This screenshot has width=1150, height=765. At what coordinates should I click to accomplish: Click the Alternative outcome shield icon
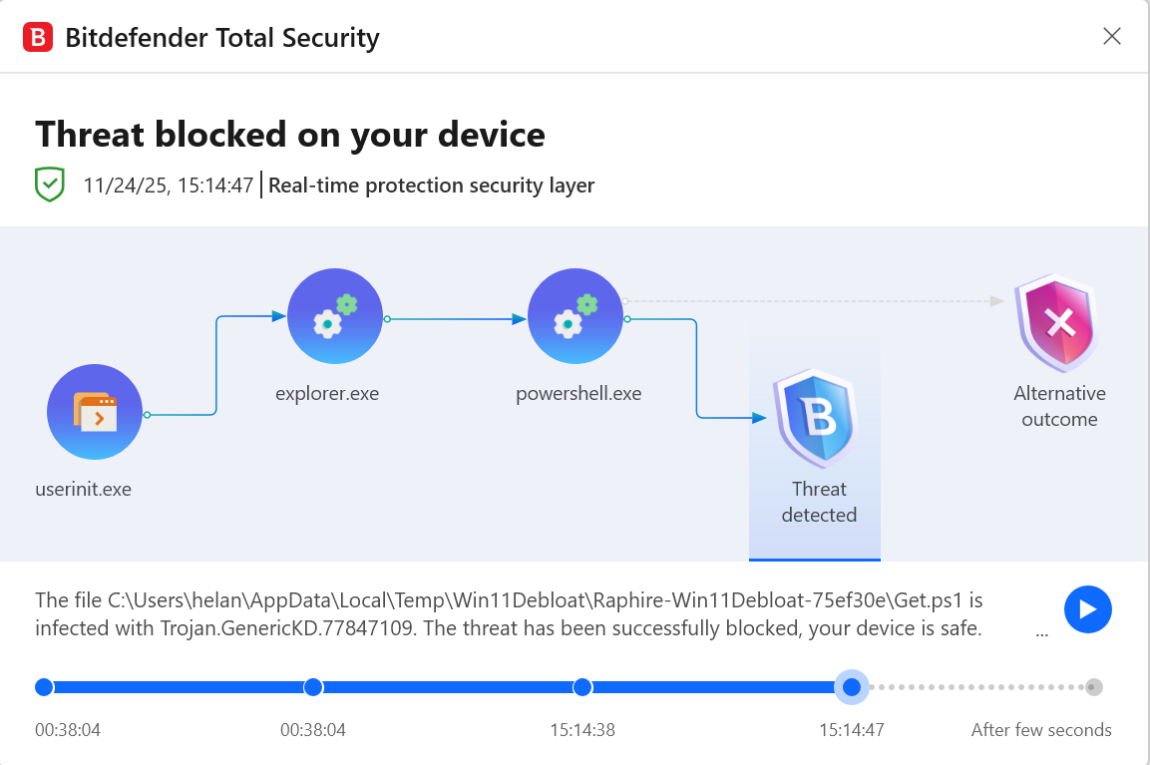[x=1057, y=323]
